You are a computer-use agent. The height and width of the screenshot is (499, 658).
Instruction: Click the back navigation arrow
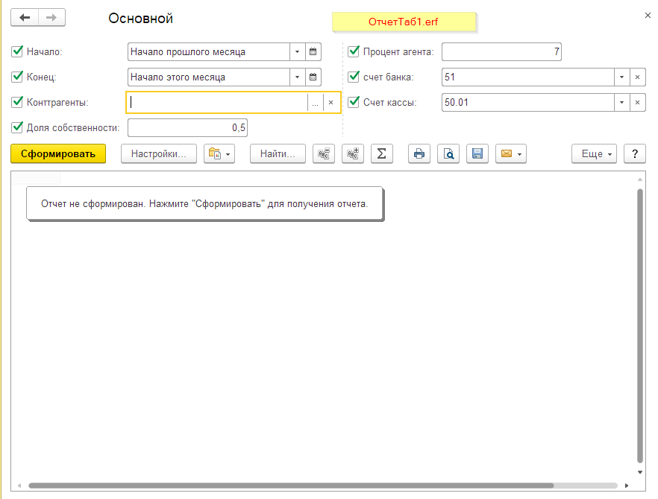point(25,18)
